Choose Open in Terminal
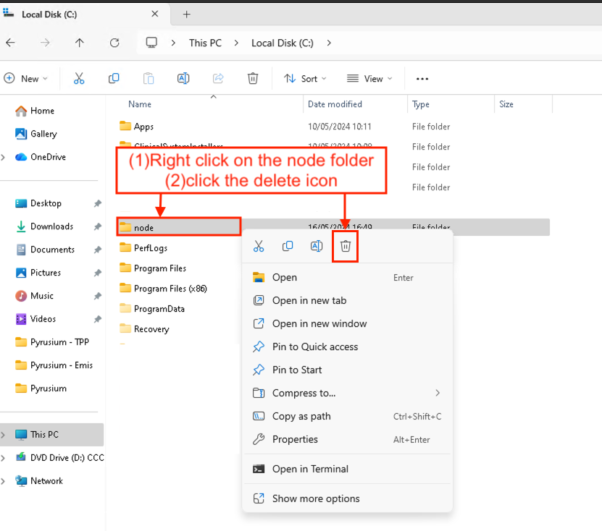The width and height of the screenshot is (602, 531). tap(348, 469)
